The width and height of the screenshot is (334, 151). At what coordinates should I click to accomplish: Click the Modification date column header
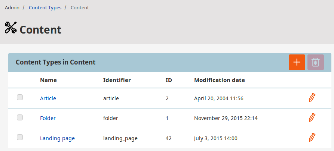[220, 80]
